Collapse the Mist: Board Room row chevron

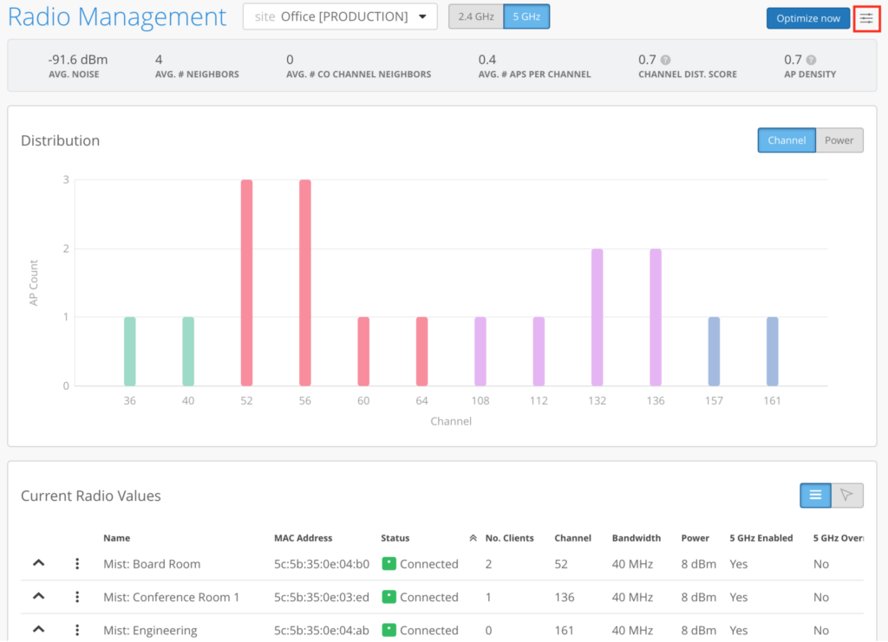(x=38, y=563)
